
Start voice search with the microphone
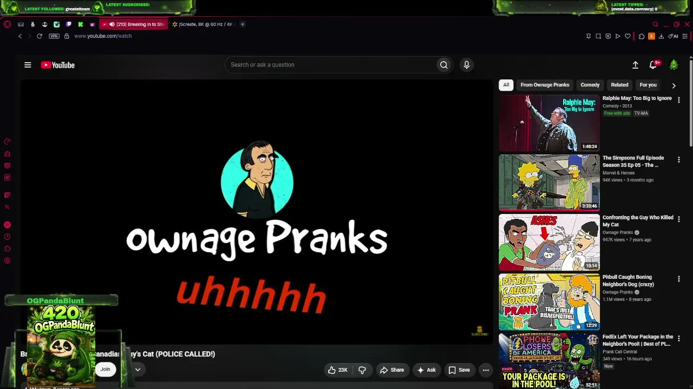pos(467,65)
